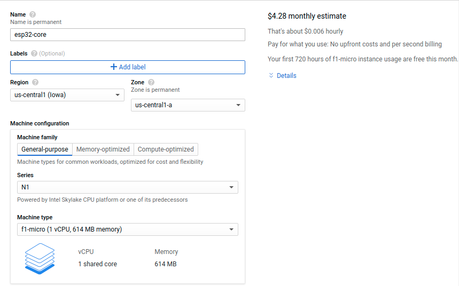Click the Zone help question mark icon
Screen dimensions: 459x286
[x=151, y=82]
